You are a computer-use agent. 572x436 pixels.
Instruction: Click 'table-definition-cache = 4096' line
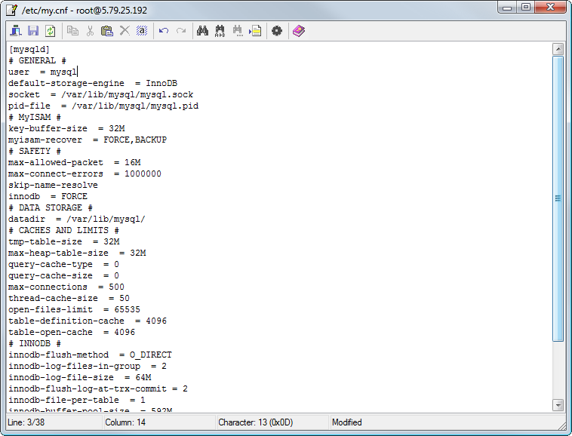pyautogui.click(x=88, y=321)
